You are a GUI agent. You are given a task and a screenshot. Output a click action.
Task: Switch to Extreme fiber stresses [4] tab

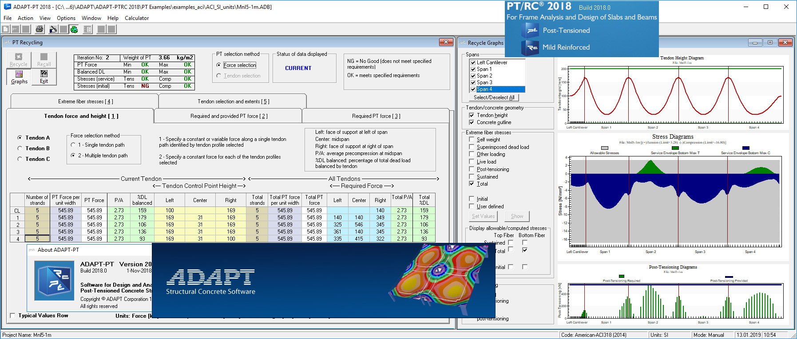(x=85, y=101)
